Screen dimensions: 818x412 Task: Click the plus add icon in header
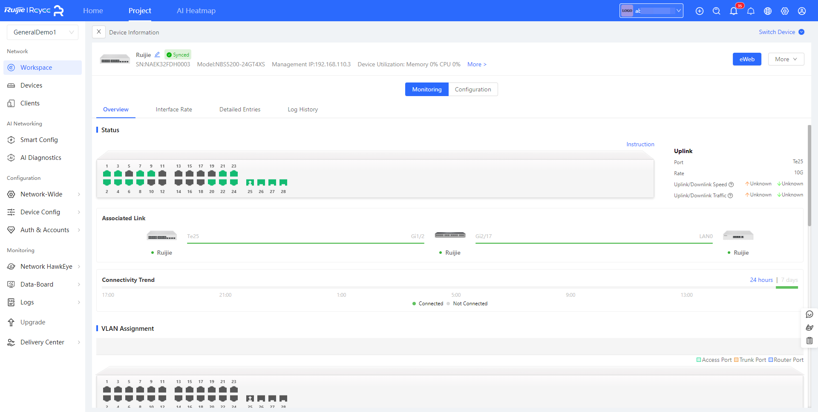[700, 11]
